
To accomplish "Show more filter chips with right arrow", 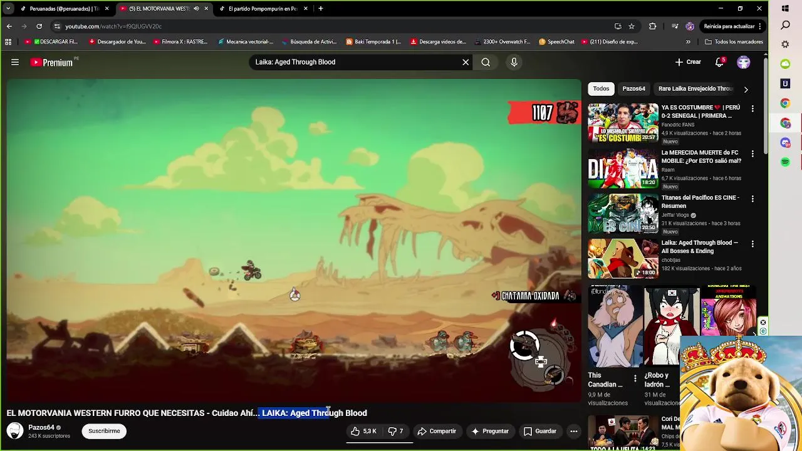I will tap(746, 89).
